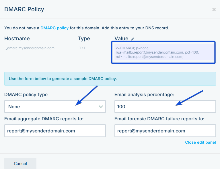Click the Cancel button
The image size is (220, 169).
point(20,163)
